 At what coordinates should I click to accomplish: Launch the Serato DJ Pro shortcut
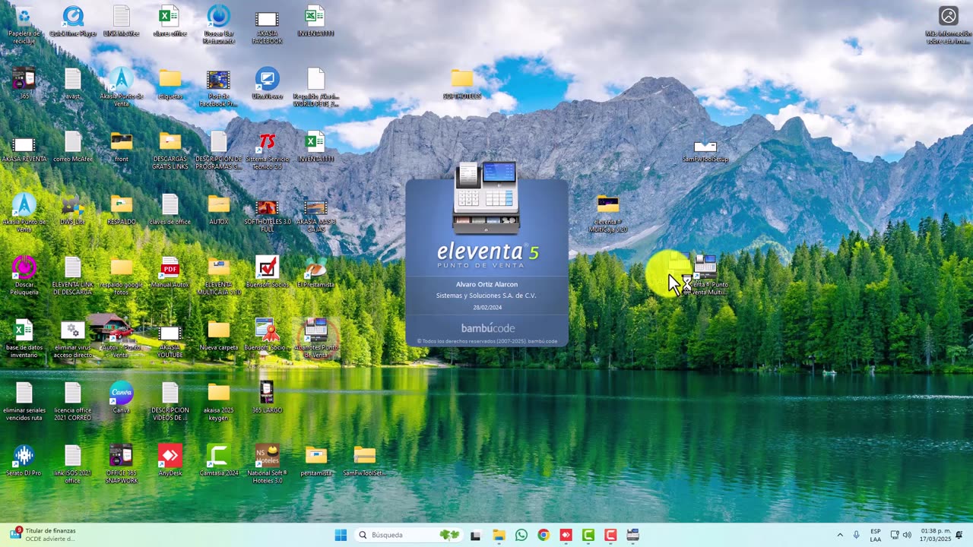[x=24, y=460]
